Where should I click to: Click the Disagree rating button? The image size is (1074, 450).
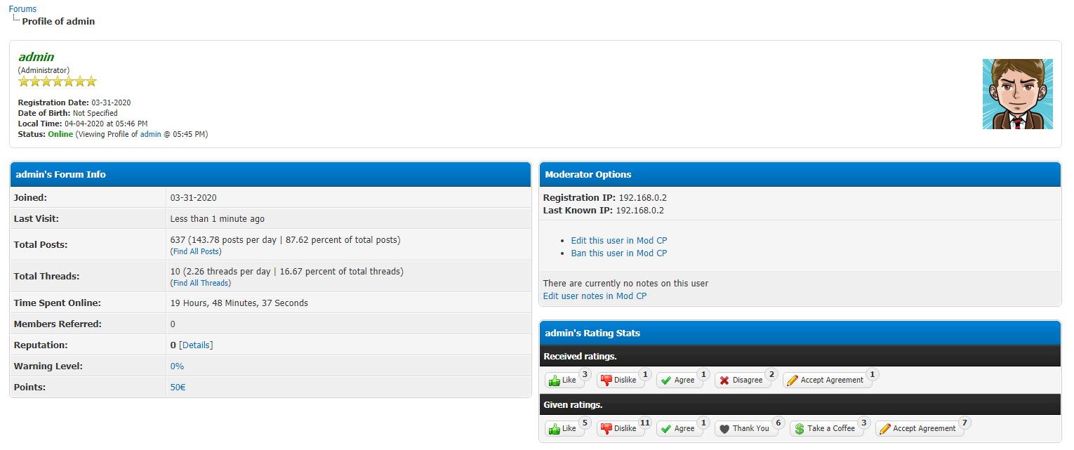click(x=743, y=380)
